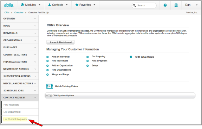202x129 pixels.
Task: Click bullet icon beside Add a Payment
Action: pos(87,61)
